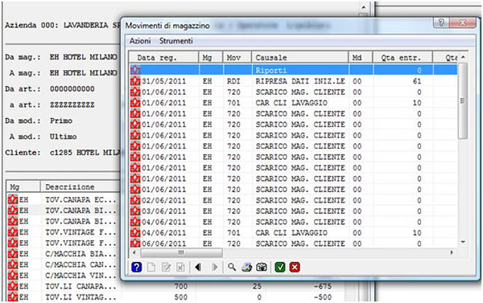Close the Movimenti di magazzino dialog
The image size is (483, 303).
(463, 23)
